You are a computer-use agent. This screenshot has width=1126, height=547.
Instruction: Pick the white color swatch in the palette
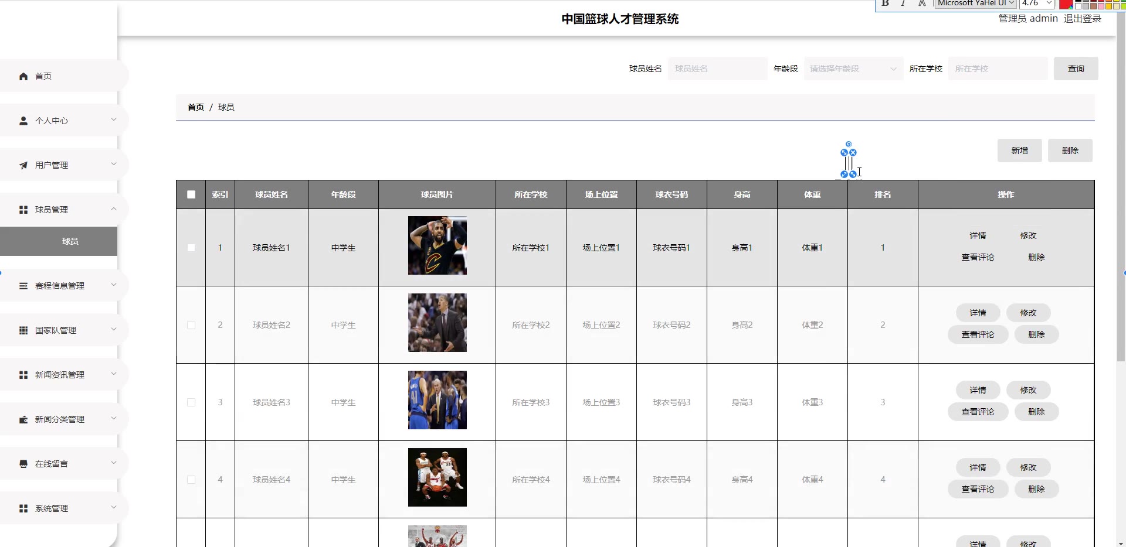(x=1078, y=5)
